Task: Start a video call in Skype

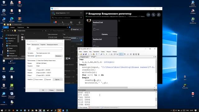Action: [x=148, y=15]
